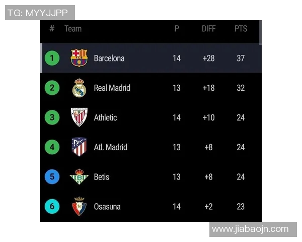
Task: Open the Real Madrid team name link
Action: [112, 88]
